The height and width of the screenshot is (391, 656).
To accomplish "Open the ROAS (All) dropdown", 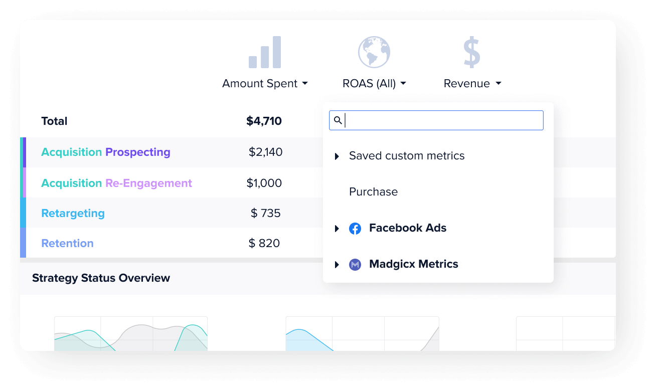I will pyautogui.click(x=374, y=84).
